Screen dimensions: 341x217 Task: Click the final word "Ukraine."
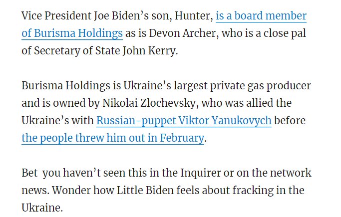click(x=42, y=208)
